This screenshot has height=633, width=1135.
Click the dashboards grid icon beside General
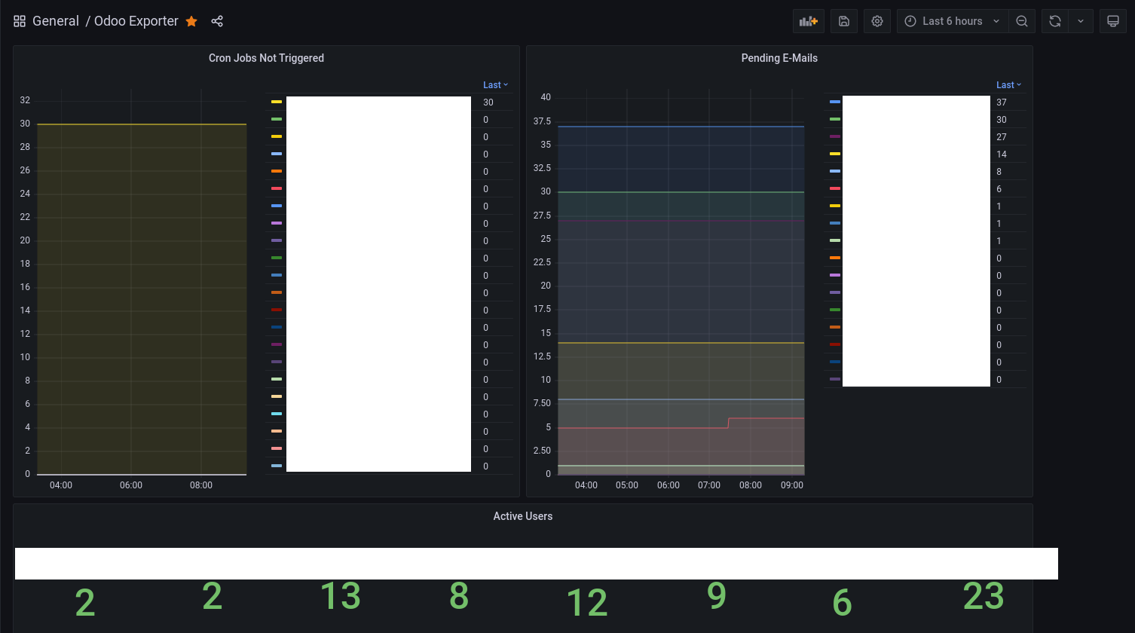tap(20, 21)
